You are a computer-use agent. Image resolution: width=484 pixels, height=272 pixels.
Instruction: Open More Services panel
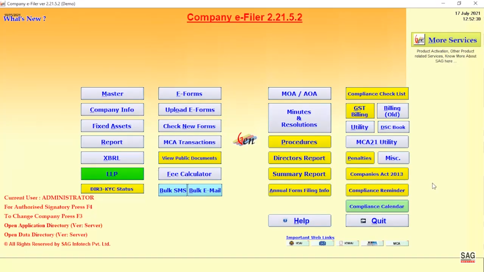(446, 40)
